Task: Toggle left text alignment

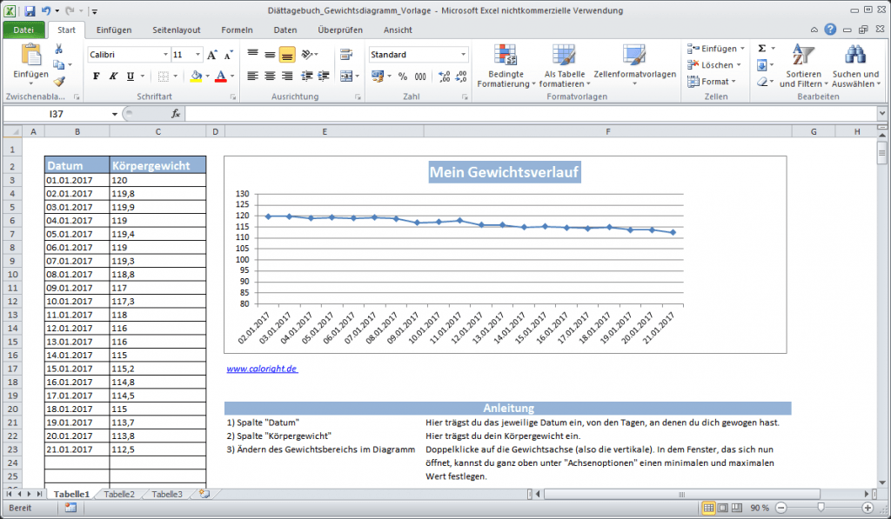Action: pyautogui.click(x=253, y=77)
